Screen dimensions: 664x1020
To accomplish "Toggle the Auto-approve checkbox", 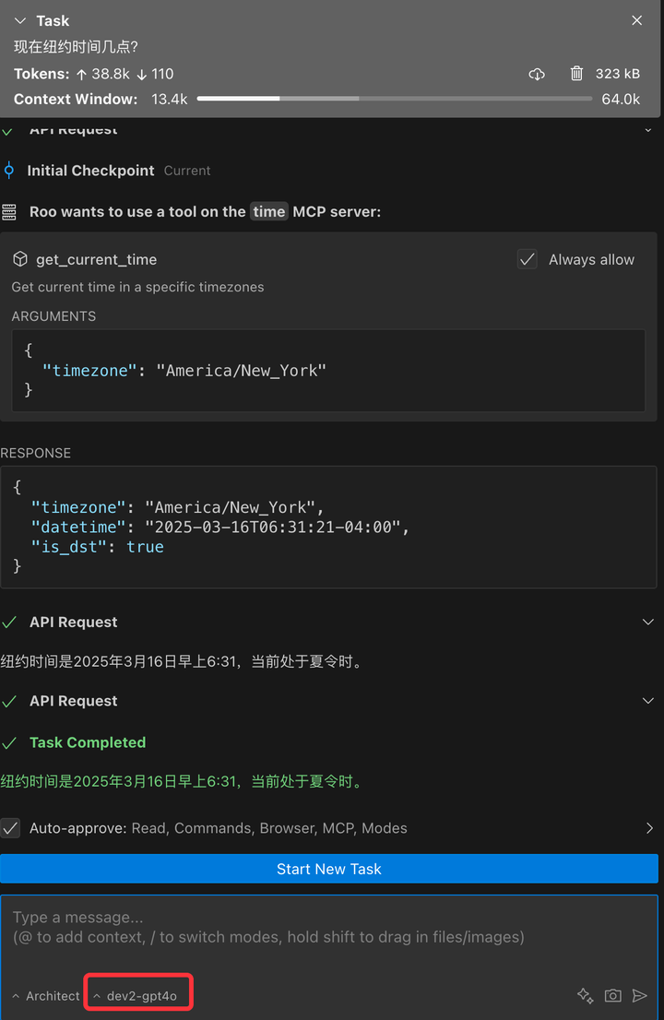I will pyautogui.click(x=11, y=828).
